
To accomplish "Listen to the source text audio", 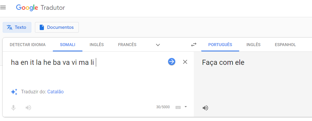I will (x=28, y=107).
